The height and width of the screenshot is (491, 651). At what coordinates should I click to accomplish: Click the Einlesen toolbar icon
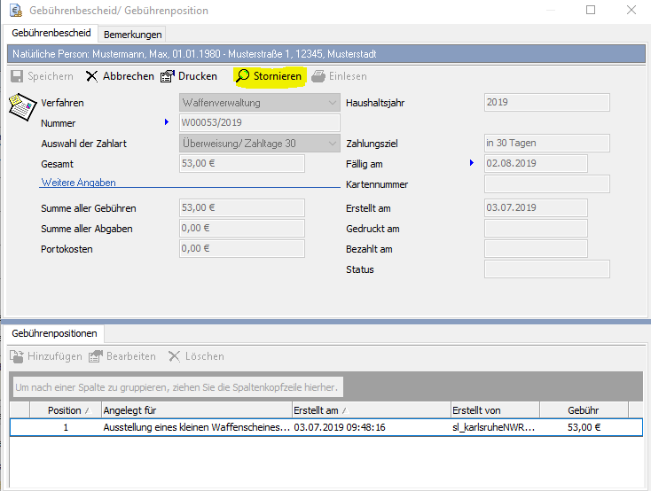(x=318, y=76)
